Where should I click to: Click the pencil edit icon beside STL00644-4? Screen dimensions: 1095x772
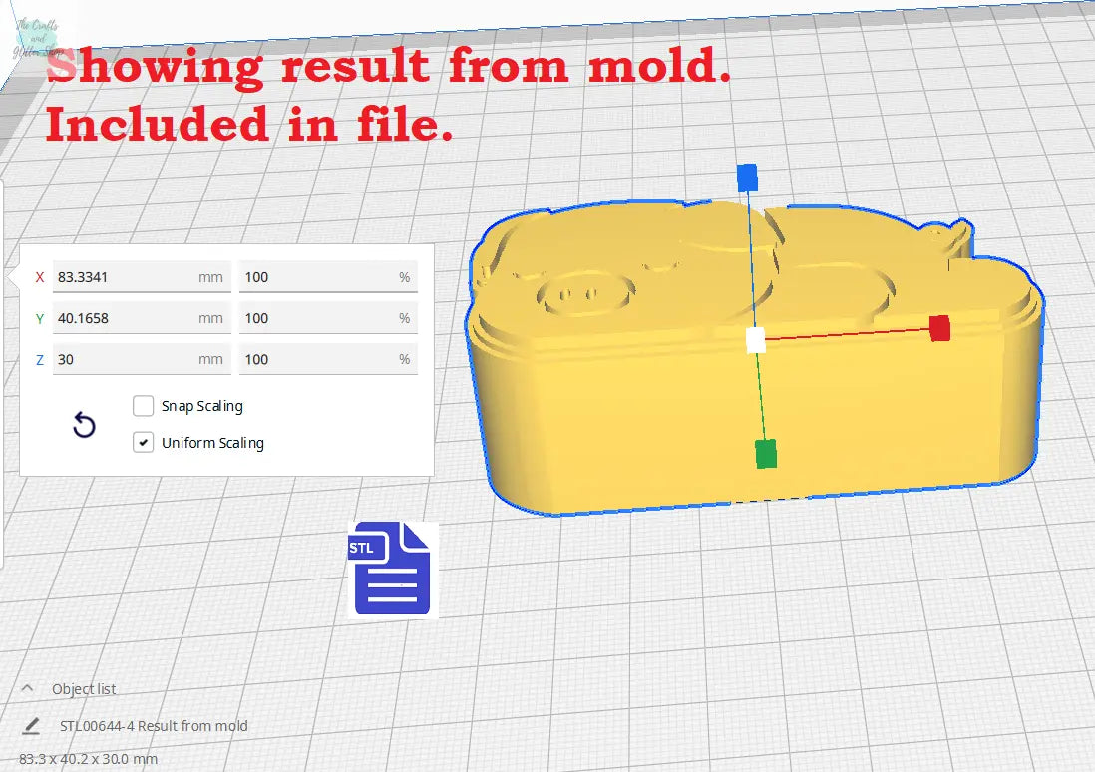tap(32, 725)
